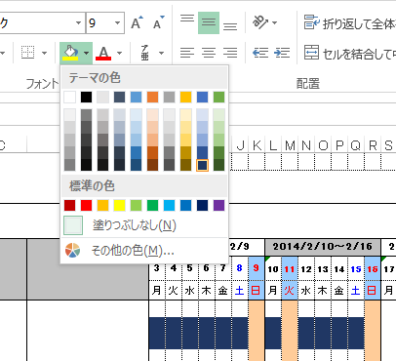
Task: Click the merge cells button (セルを結合して)
Action: (349, 53)
